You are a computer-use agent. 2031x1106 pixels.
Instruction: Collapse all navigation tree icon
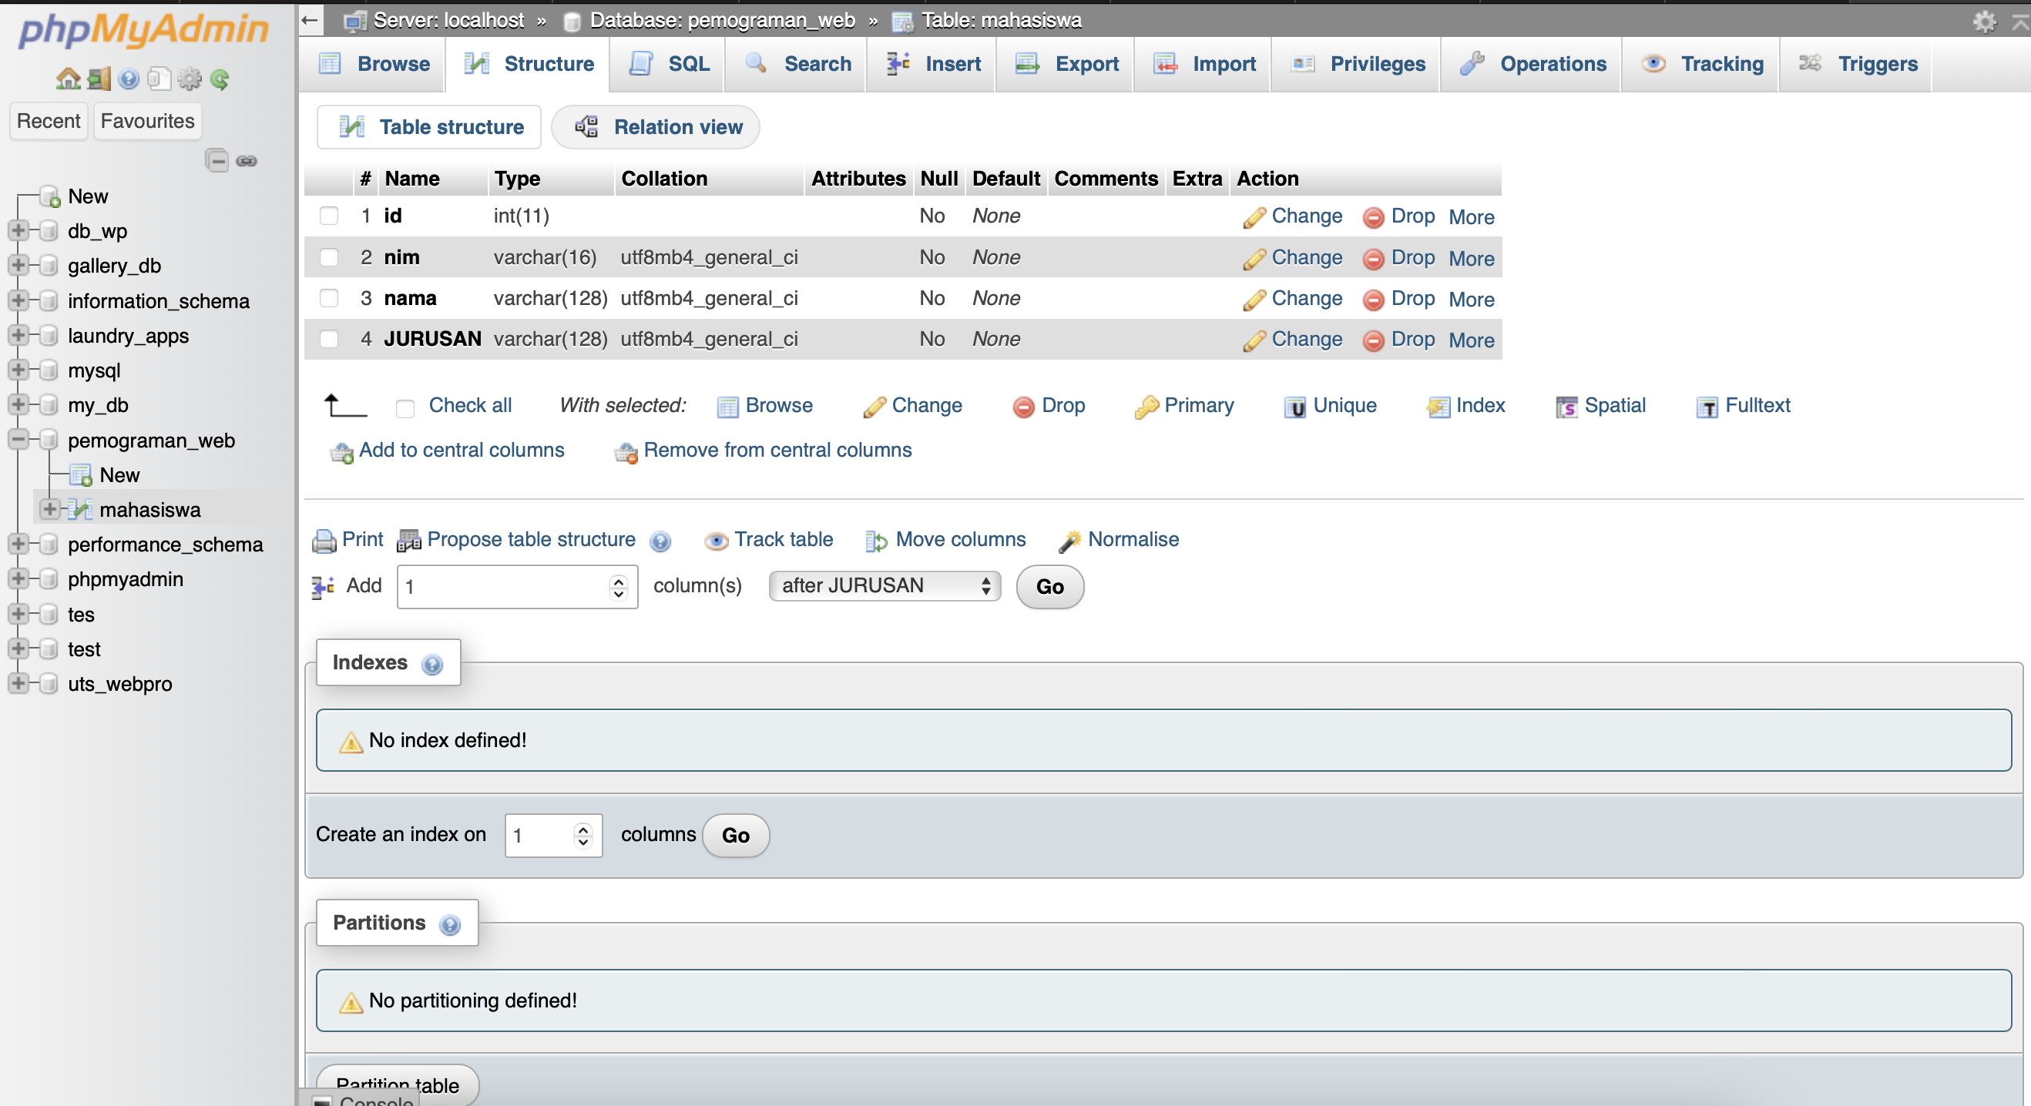217,161
